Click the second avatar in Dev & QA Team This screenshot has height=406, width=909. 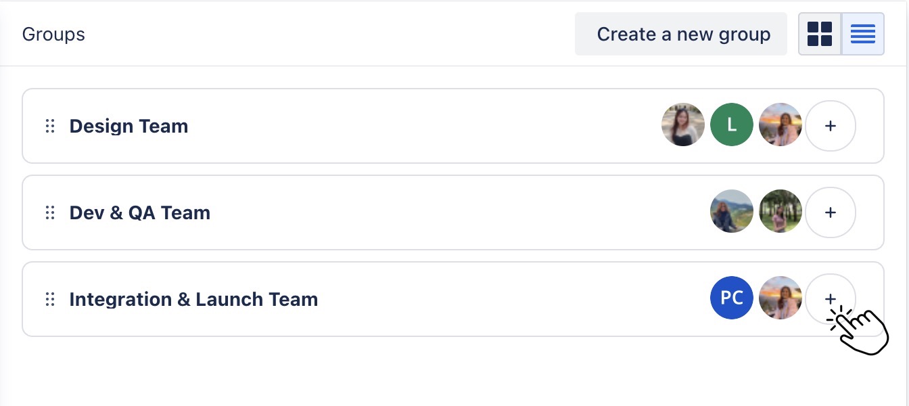pos(780,211)
